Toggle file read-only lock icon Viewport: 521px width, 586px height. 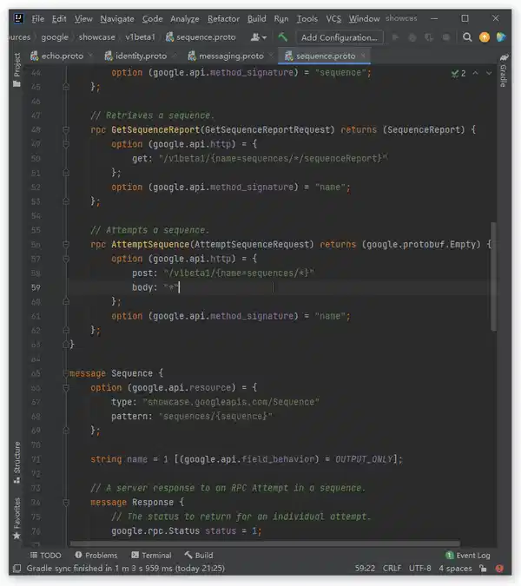coord(481,569)
